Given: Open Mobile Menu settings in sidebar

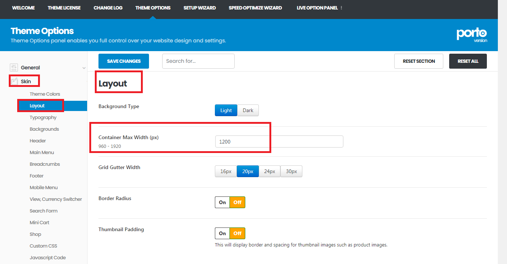Looking at the screenshot, I should click(44, 187).
